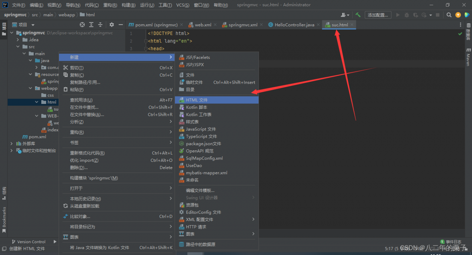This screenshot has height=255, width=472.
Task: Click 编辑文件模板... entry
Action: tap(217, 191)
